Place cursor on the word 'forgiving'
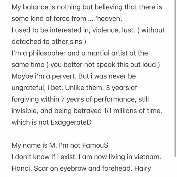177x177 pixels. pos(25,99)
